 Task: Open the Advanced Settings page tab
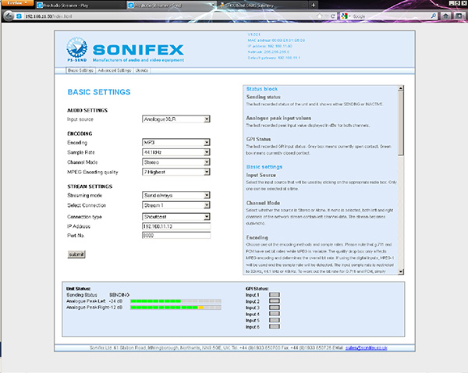(115, 70)
